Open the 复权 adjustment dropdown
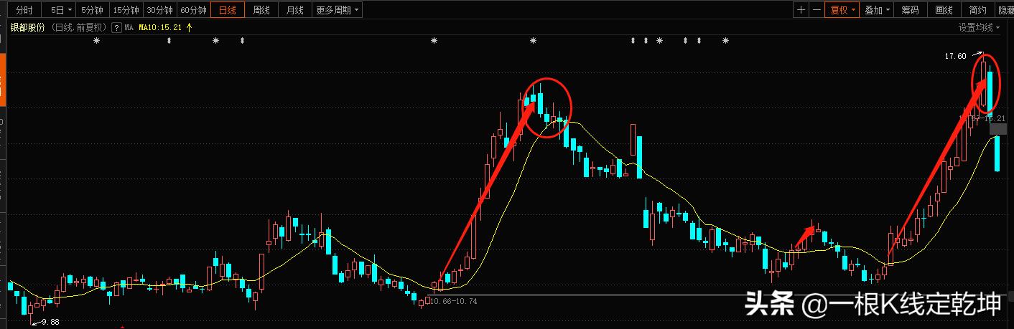Viewport: 1014px width, 329px height. pyautogui.click(x=842, y=10)
